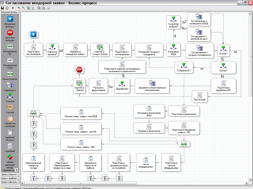Expand the 'Шлюз к файлов...' palette group
The image size is (253, 189).
10,178
